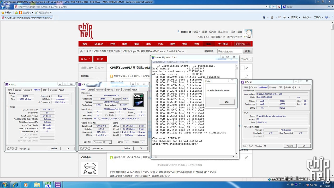
Task: Open the 关于我们 navigation item
Action: [x=223, y=44]
